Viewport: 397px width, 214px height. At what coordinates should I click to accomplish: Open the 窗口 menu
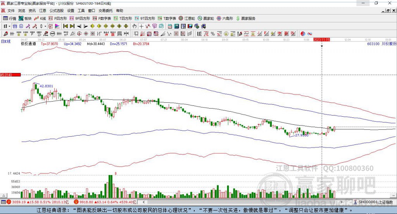click(x=91, y=10)
